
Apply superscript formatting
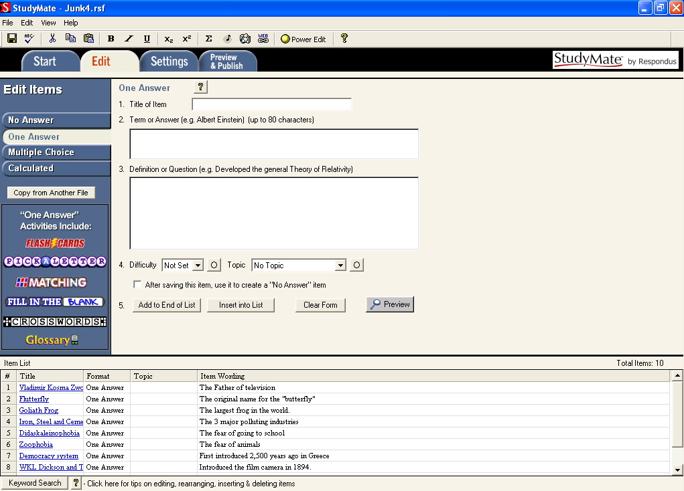[187, 39]
